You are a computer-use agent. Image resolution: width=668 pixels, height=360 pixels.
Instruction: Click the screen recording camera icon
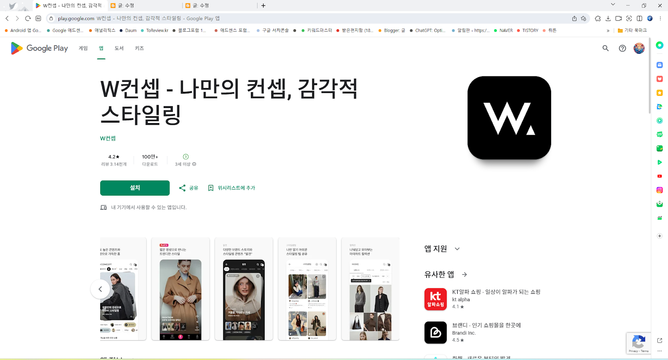click(618, 18)
